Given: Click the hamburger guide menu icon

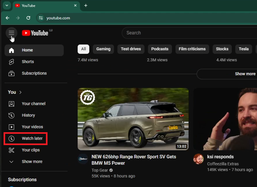Looking at the screenshot, I should pos(11,33).
